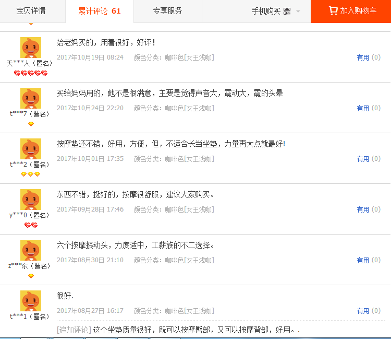This screenshot has width=391, height=339.
Task: Click 颜色分类 label in the 10月19日 review
Action: pyautogui.click(x=148, y=57)
